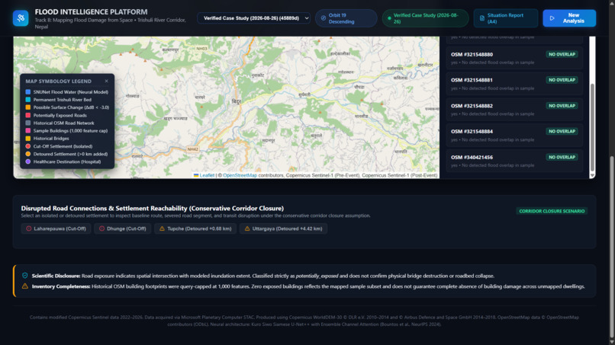The height and width of the screenshot is (345, 615).
Task: Select Tupche (Detoured +0.68 km) chip
Action: (x=195, y=228)
